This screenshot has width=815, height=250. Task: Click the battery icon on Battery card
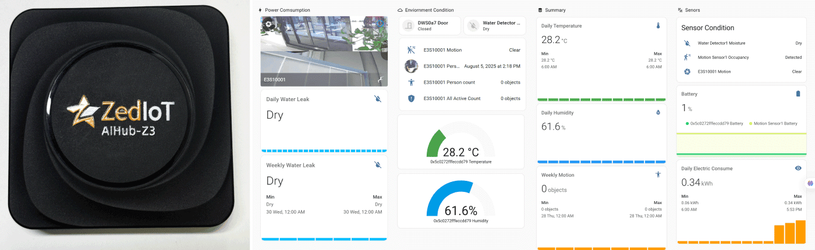(798, 94)
